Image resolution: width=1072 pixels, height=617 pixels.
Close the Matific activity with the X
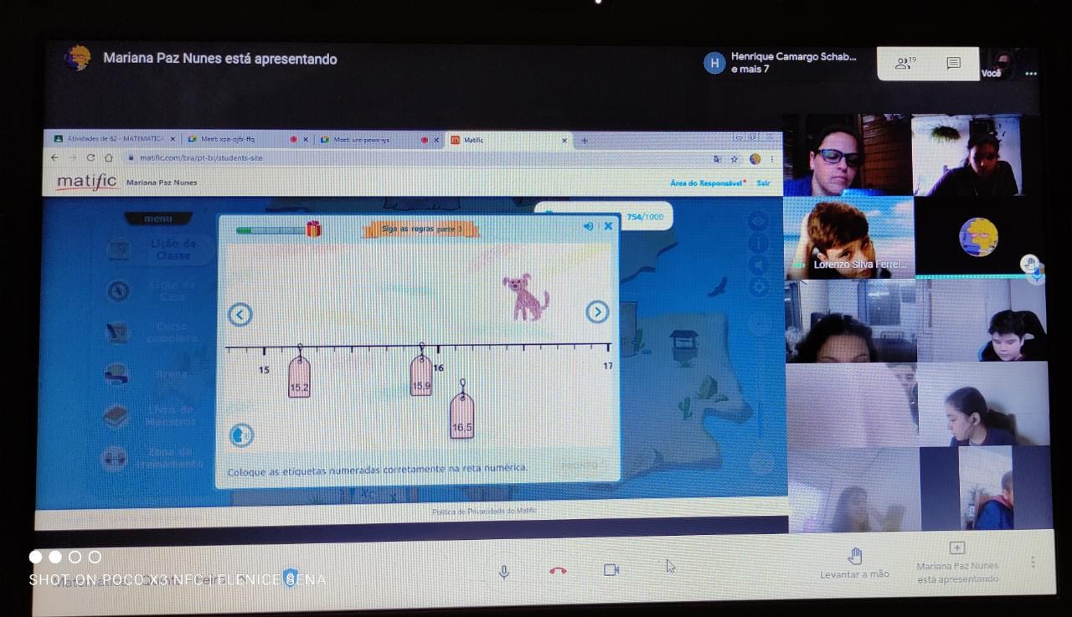pyautogui.click(x=608, y=226)
